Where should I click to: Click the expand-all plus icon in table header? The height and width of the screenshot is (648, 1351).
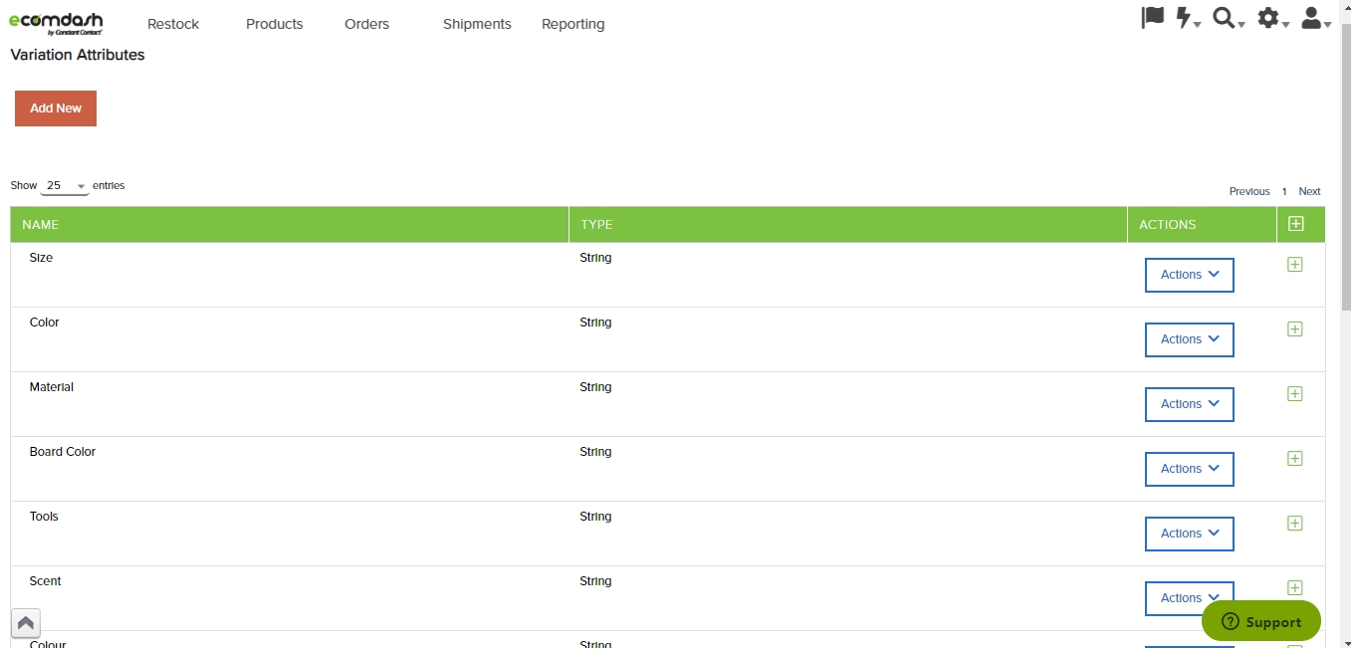(1295, 224)
